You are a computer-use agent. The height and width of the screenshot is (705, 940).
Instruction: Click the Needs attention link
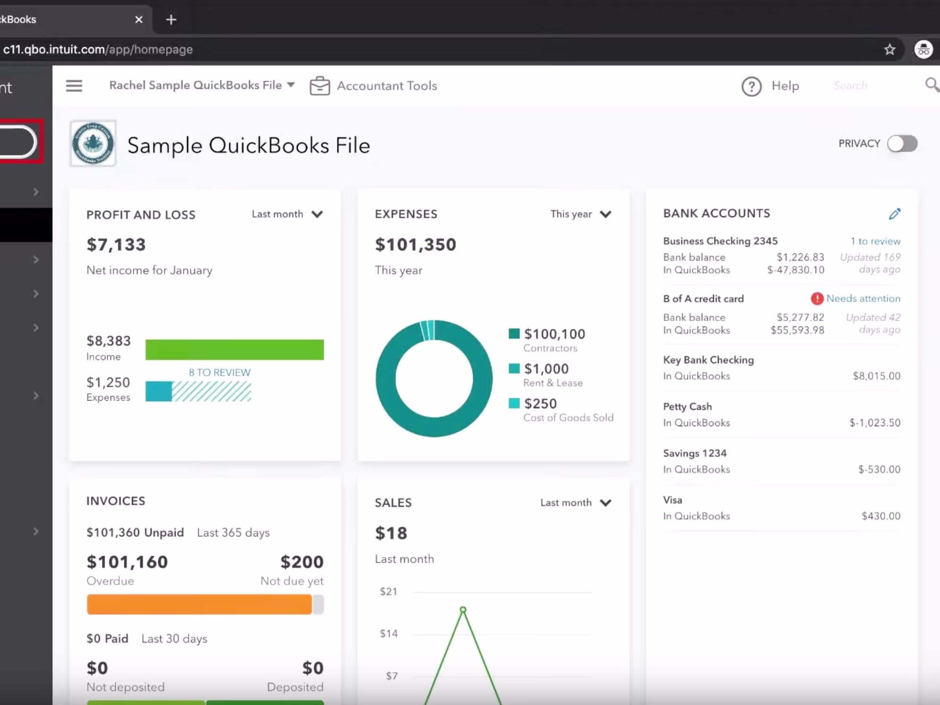tap(862, 299)
